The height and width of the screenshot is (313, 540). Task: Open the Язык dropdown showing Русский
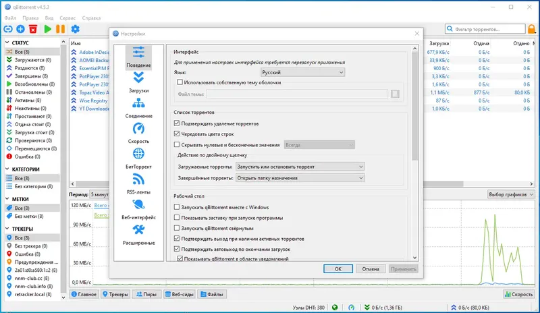coord(302,72)
